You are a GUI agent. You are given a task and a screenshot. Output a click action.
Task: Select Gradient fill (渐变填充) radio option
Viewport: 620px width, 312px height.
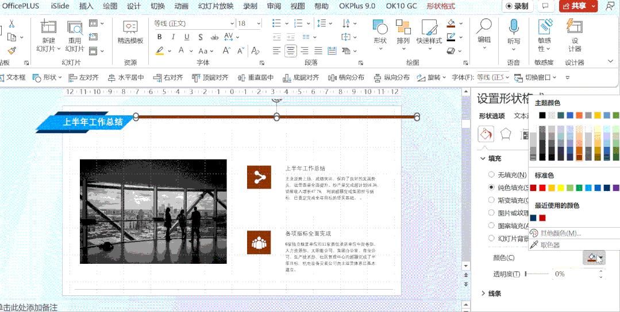point(491,200)
